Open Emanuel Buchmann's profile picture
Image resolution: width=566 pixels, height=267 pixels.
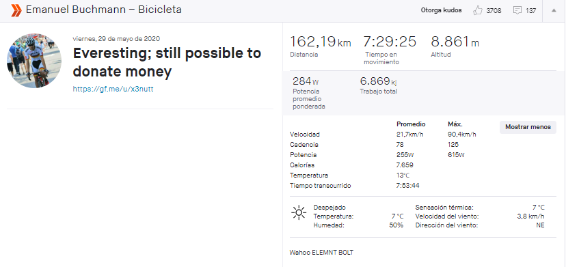pyautogui.click(x=34, y=61)
